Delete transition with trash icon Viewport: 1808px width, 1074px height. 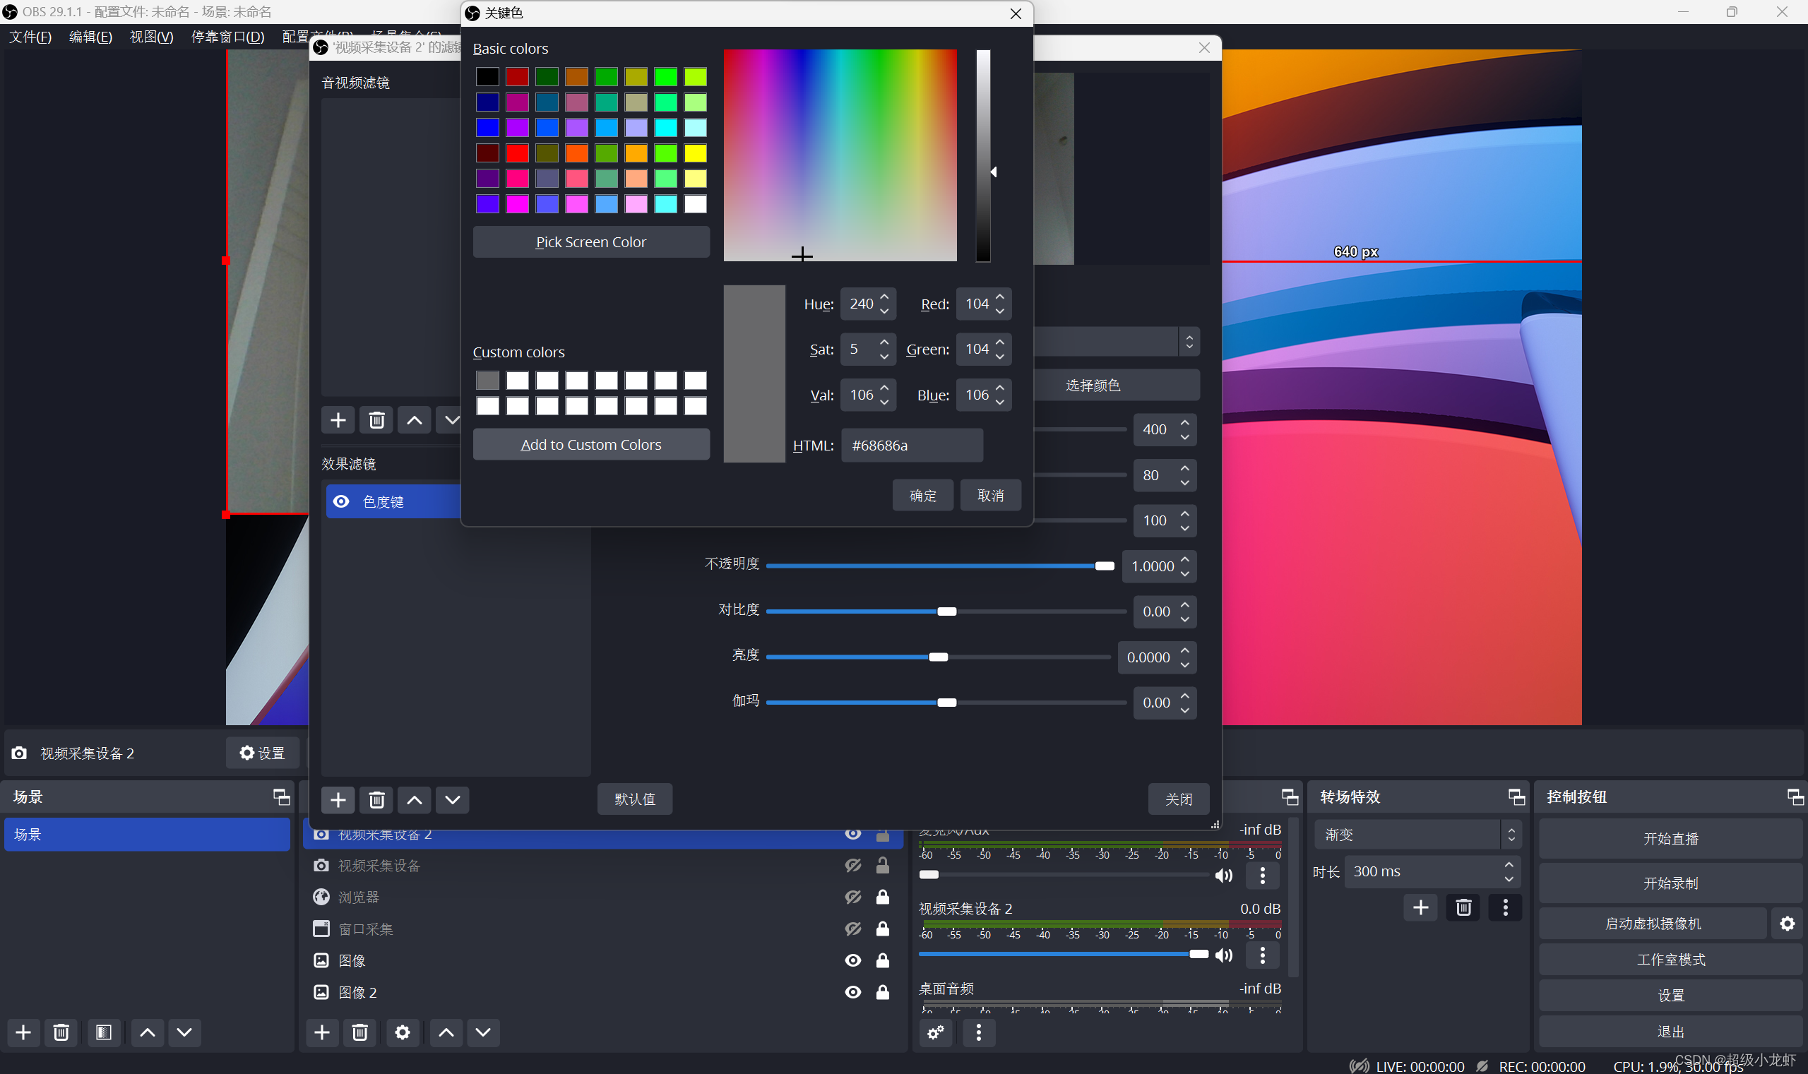1463,907
